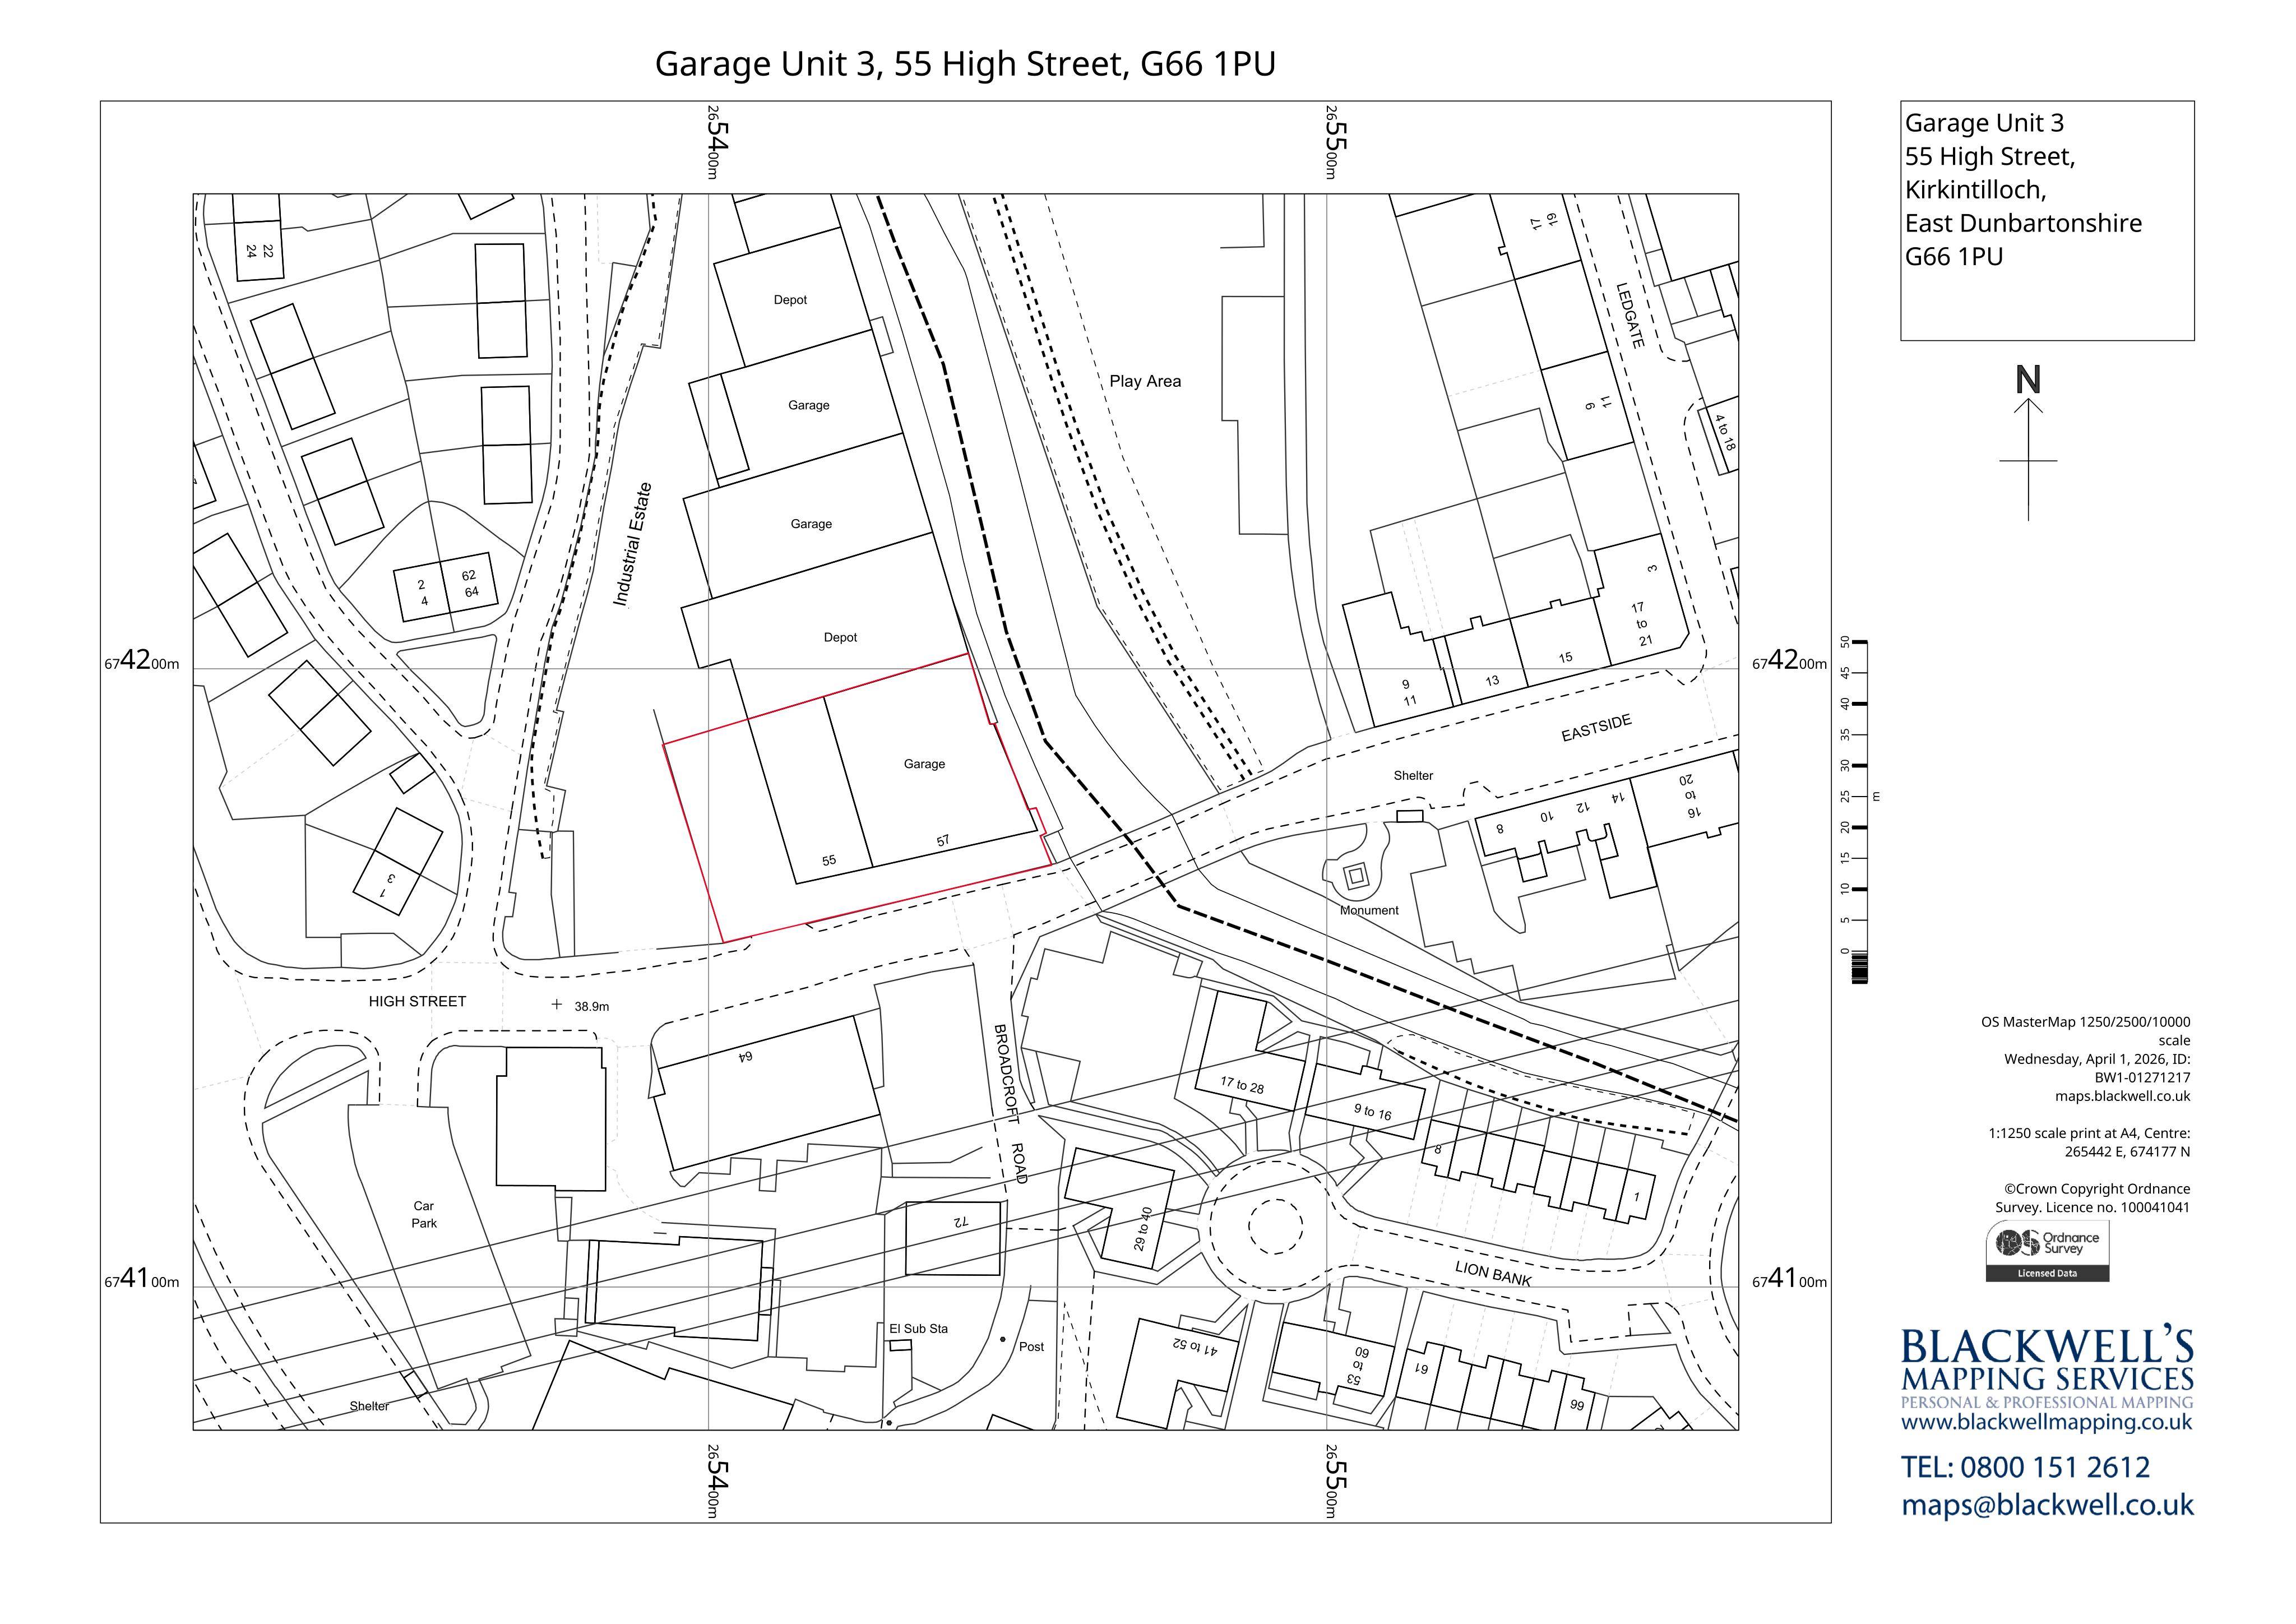Click the monument square symbol
The height and width of the screenshot is (1624, 2296).
(1356, 876)
